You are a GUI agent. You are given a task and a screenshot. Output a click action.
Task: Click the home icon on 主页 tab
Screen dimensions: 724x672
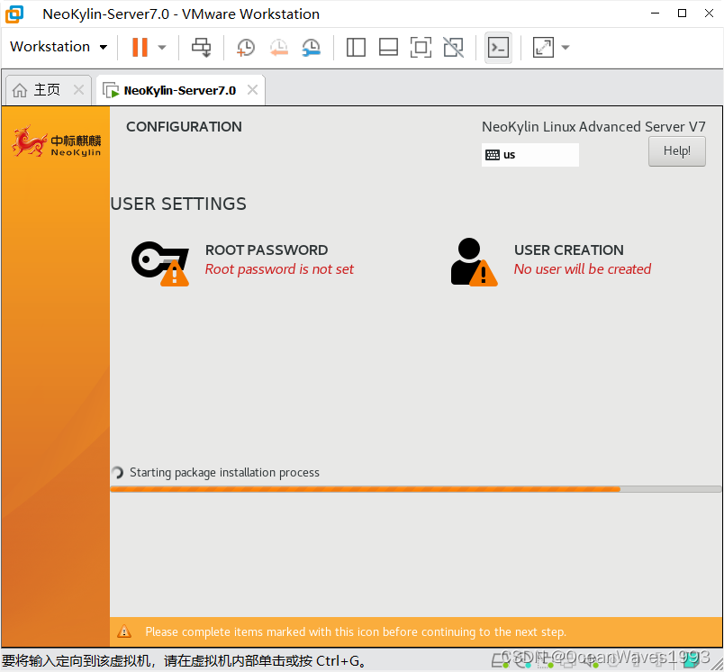(20, 90)
